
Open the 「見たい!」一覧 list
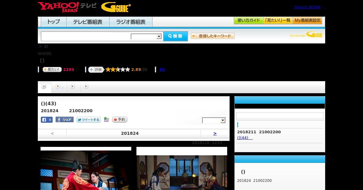tap(278, 21)
